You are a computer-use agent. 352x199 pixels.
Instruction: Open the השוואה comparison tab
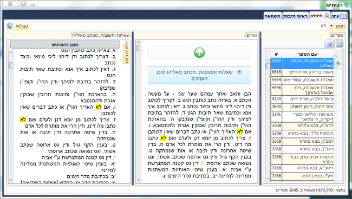pyautogui.click(x=272, y=16)
